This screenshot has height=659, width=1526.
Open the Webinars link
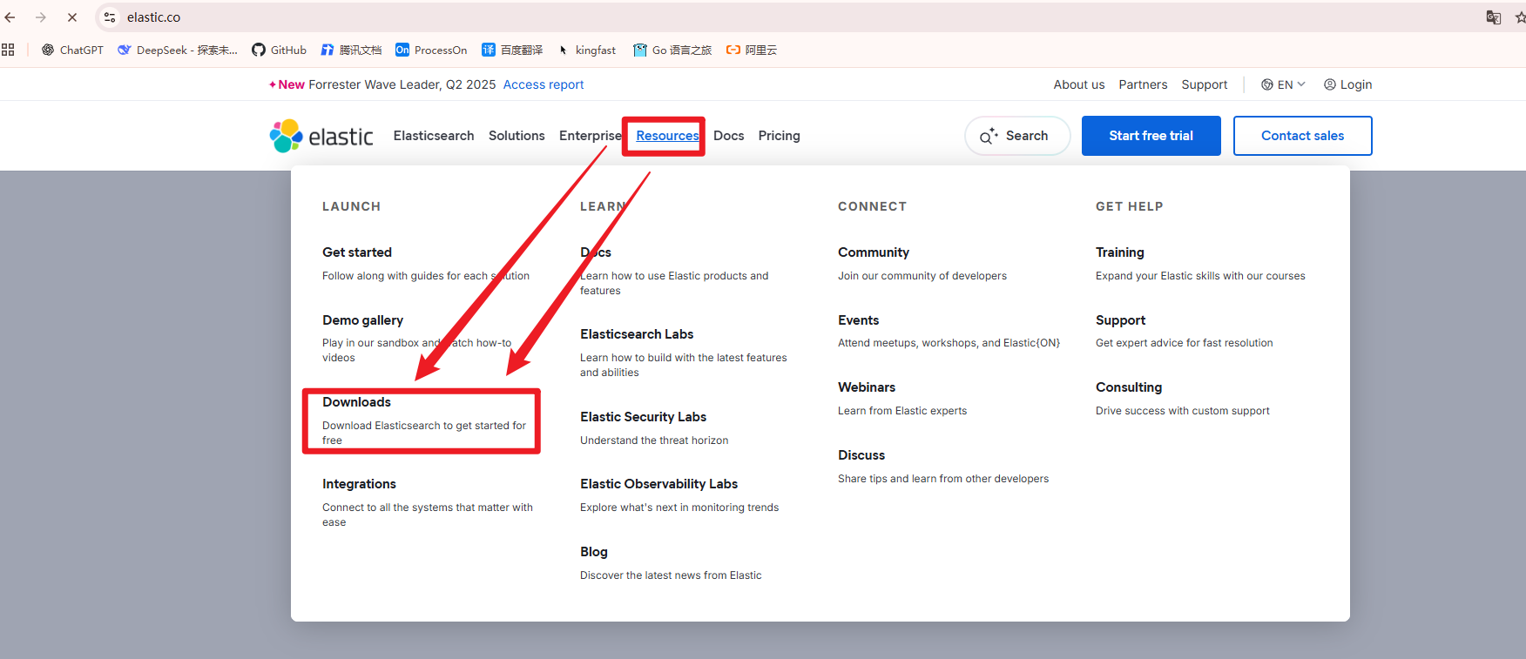[x=867, y=387]
